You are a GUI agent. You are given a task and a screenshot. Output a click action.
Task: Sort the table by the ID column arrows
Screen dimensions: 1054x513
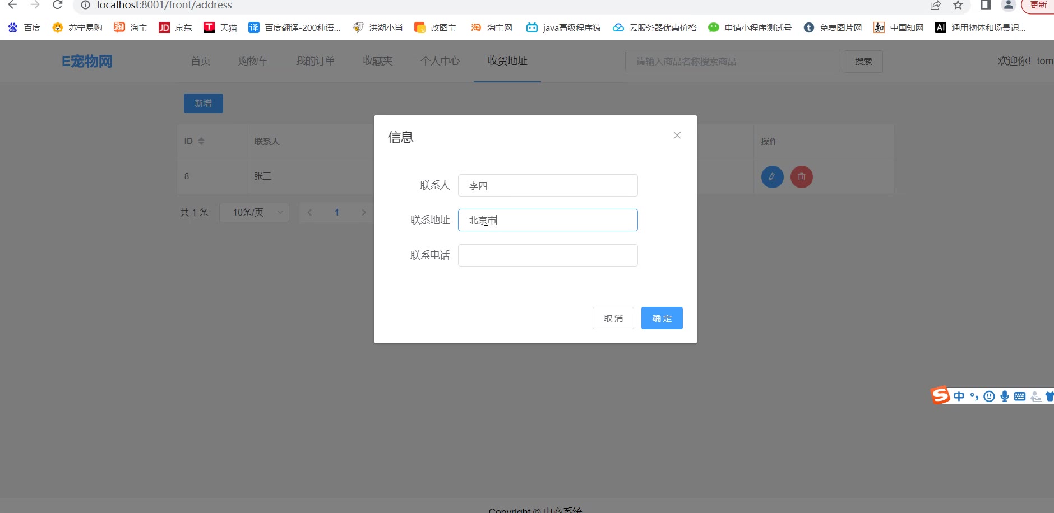201,141
